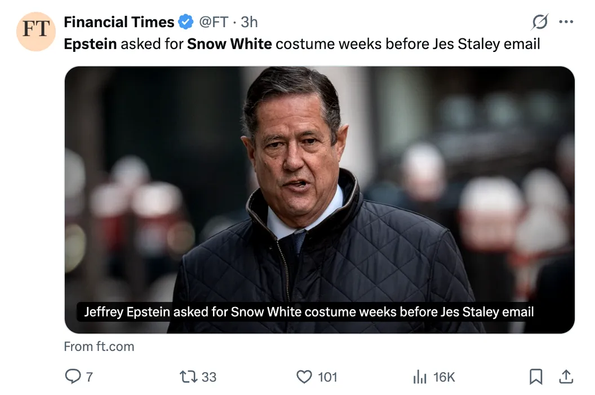Bookmark this Financial Times tweet
This screenshot has height=395, width=595.
coord(536,376)
